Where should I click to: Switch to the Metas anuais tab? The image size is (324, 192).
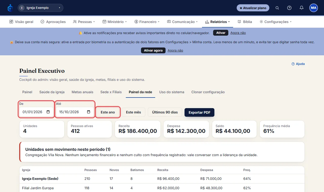pyautogui.click(x=83, y=92)
